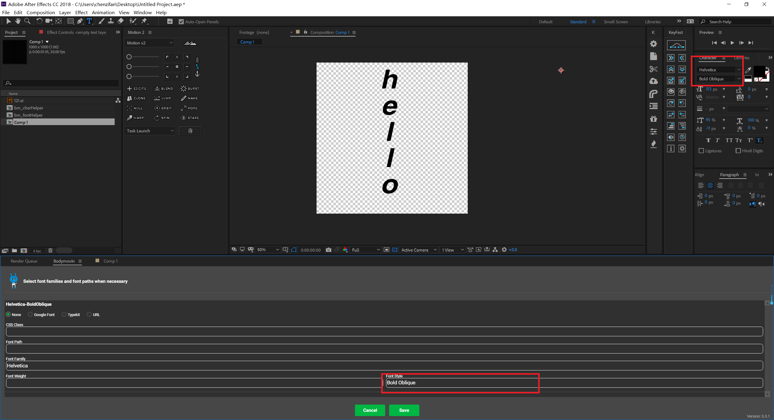Select the Google Font radio option
This screenshot has height=420, width=774.
coord(30,315)
